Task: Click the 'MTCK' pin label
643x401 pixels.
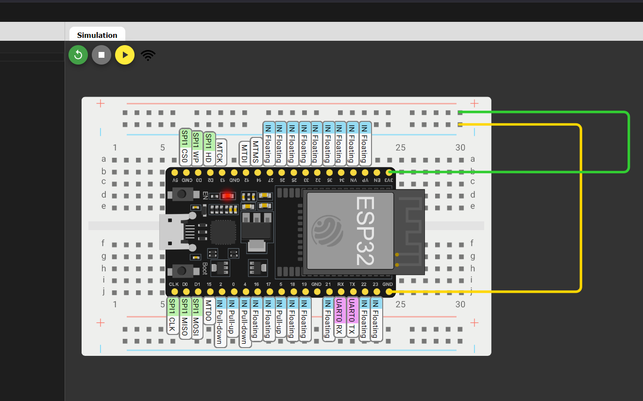Action: click(220, 152)
